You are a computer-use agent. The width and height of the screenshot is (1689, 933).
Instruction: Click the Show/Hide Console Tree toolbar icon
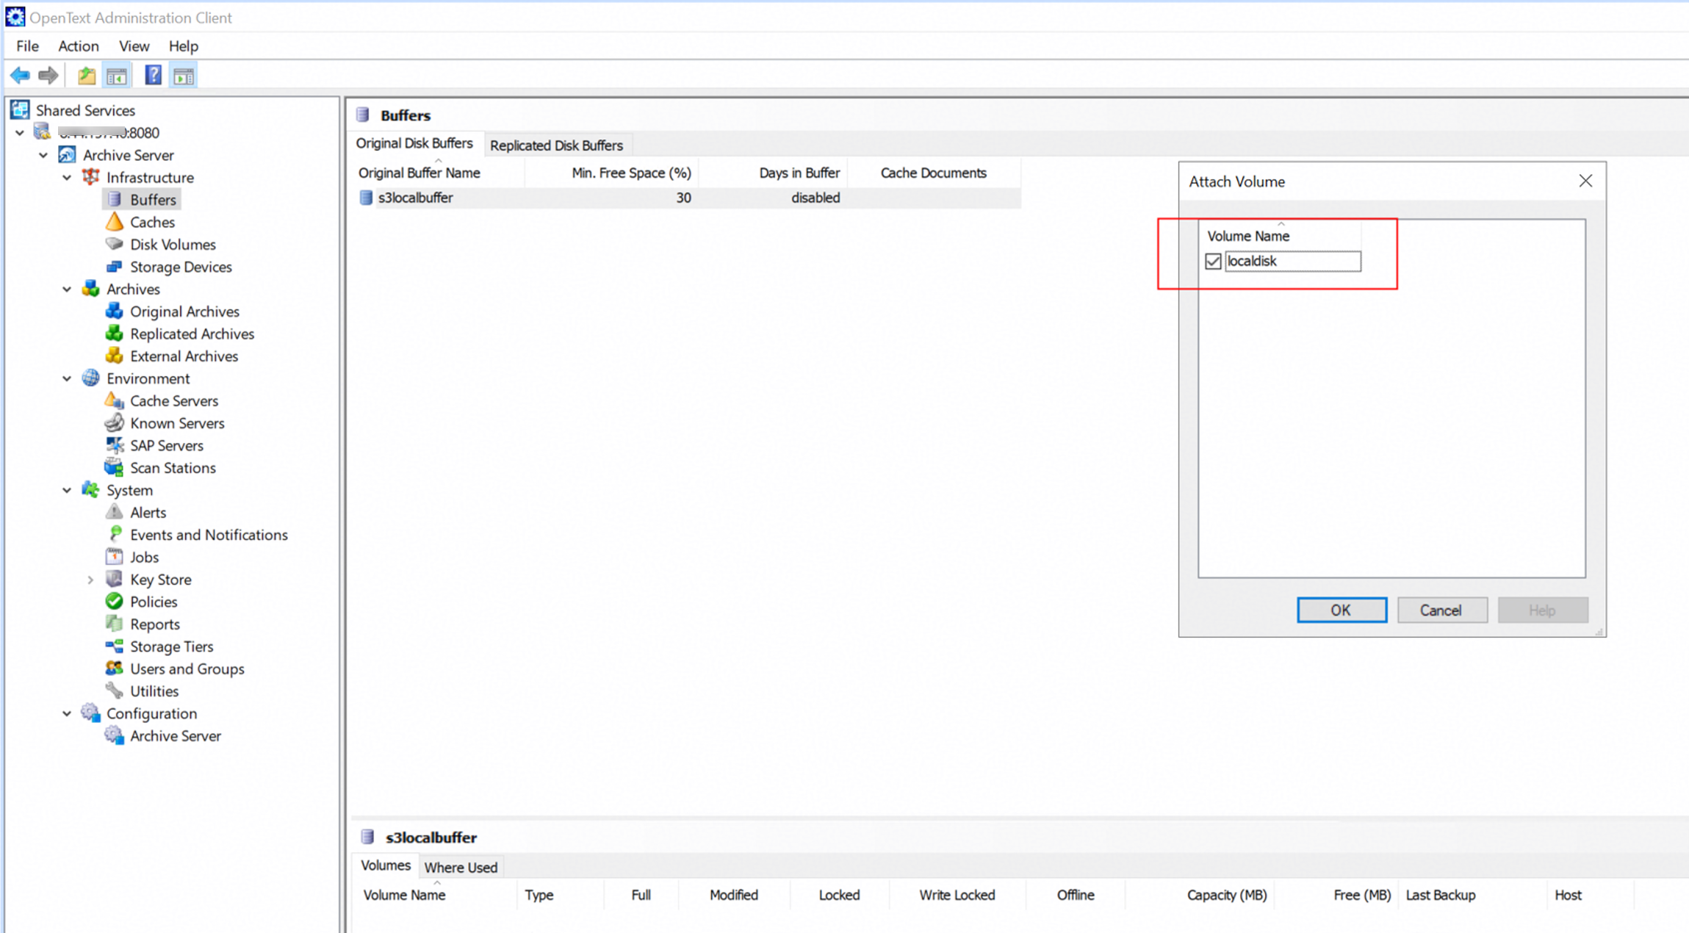(x=117, y=75)
